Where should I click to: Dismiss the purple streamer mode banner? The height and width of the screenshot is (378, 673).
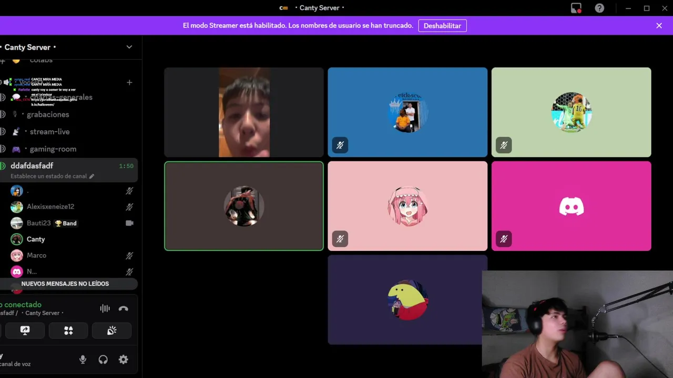point(659,26)
